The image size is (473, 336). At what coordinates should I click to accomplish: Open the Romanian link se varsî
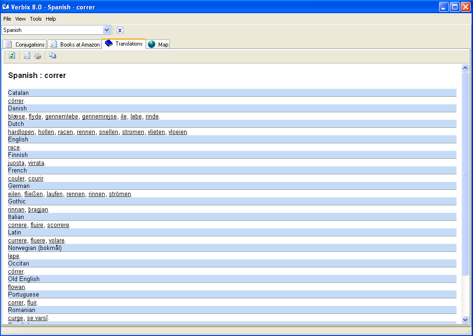[x=38, y=318]
